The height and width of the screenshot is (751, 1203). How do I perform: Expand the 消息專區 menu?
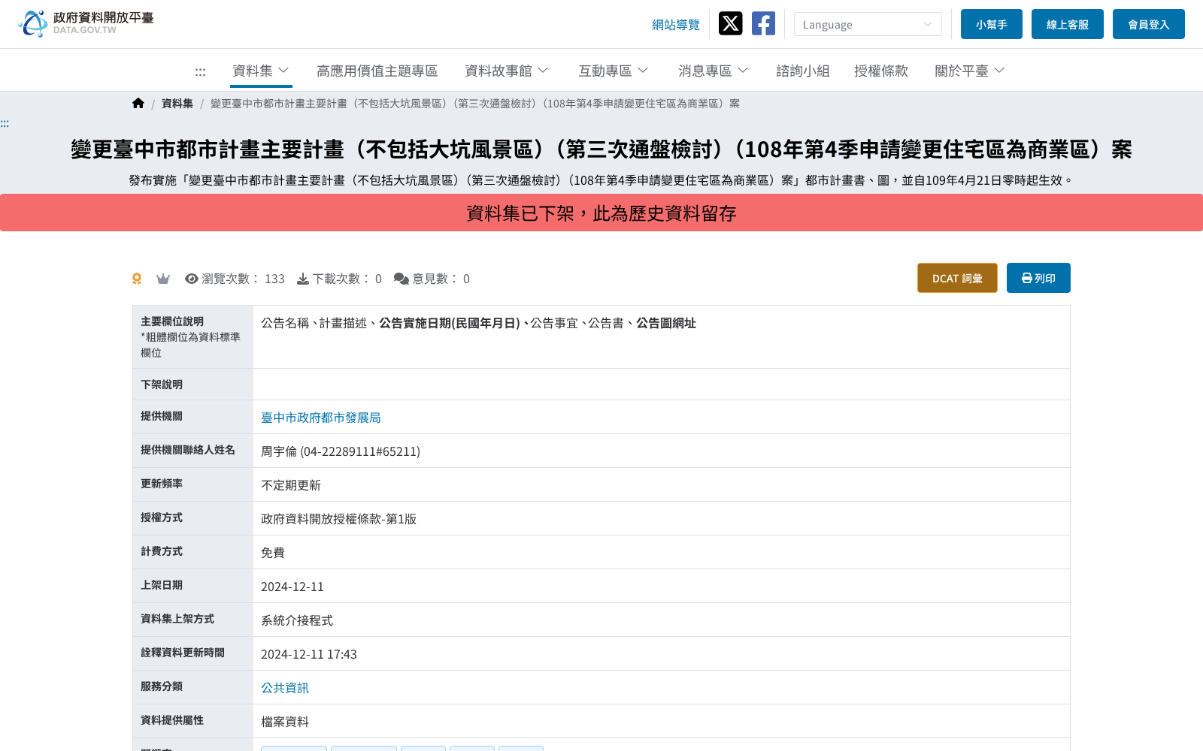[714, 71]
